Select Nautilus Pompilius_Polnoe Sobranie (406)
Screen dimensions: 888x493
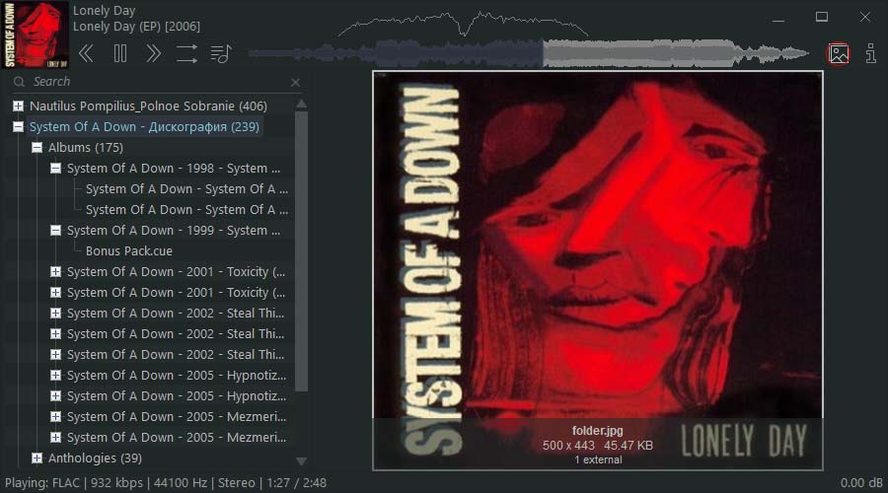(148, 106)
